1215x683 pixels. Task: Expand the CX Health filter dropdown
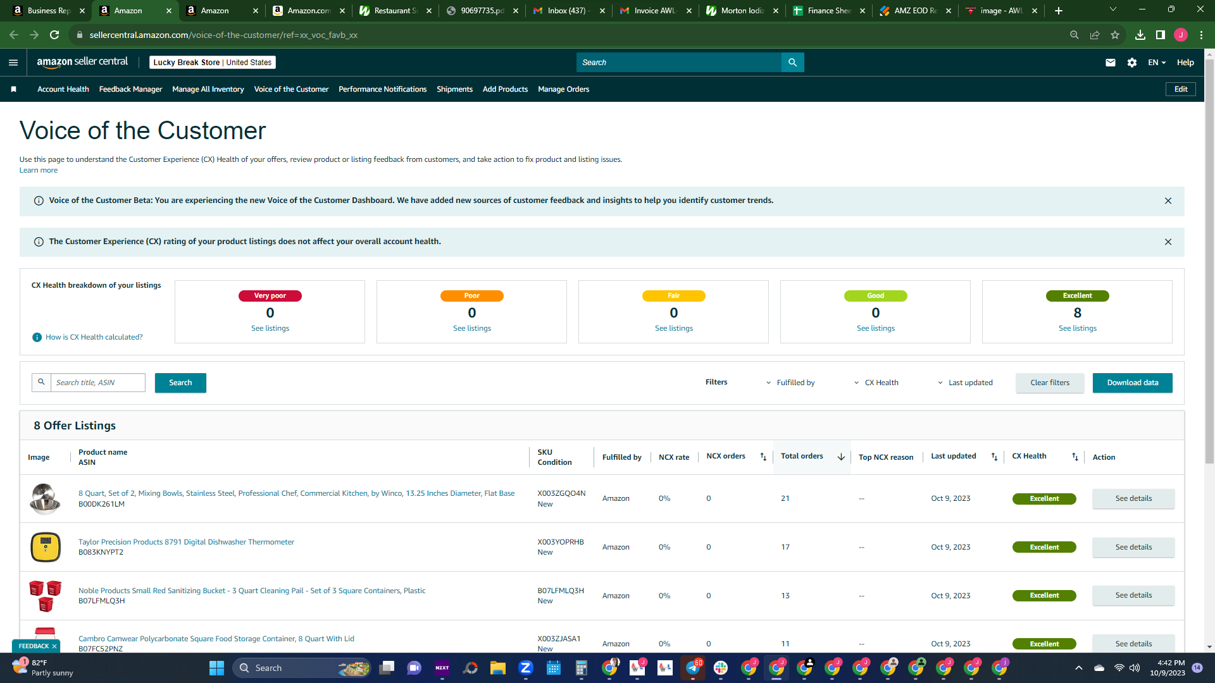[876, 383]
